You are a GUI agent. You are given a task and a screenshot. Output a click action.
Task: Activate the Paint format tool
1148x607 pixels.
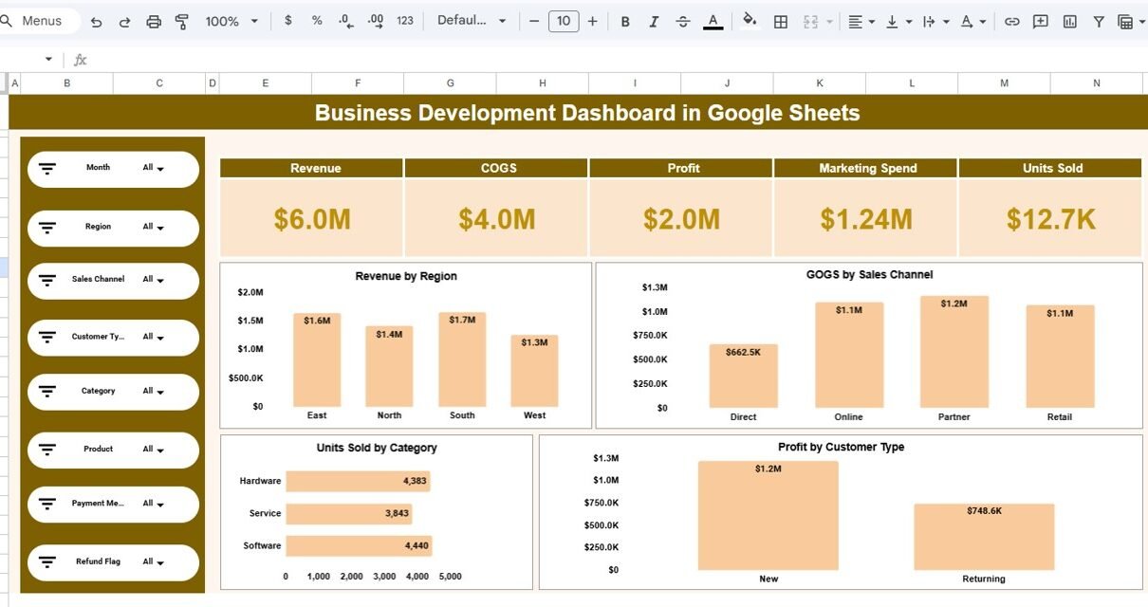pos(182,21)
